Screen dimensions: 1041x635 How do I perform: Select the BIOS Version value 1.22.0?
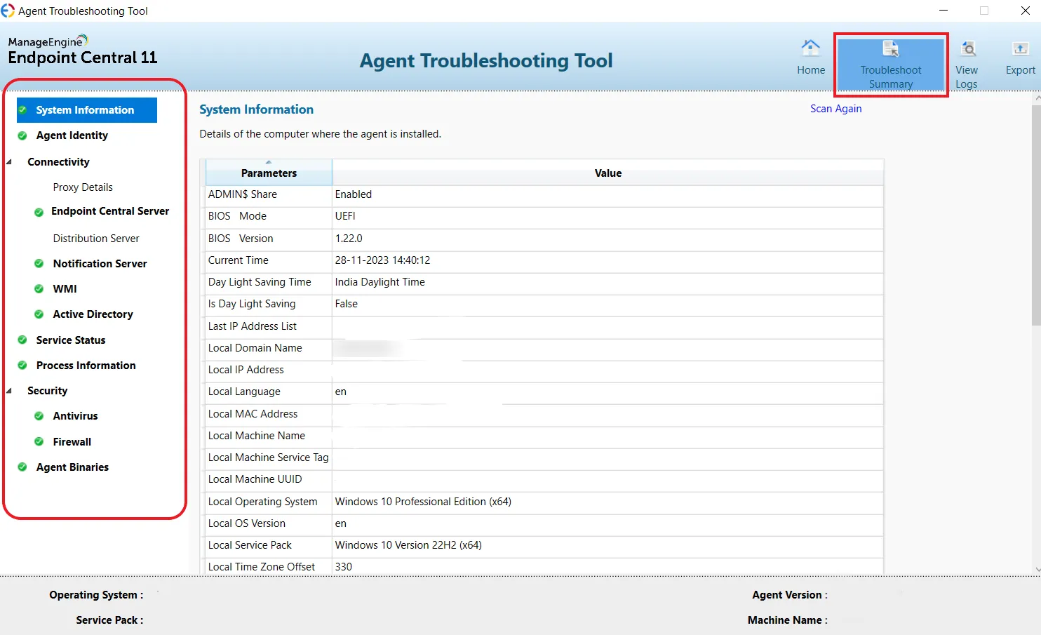tap(349, 239)
